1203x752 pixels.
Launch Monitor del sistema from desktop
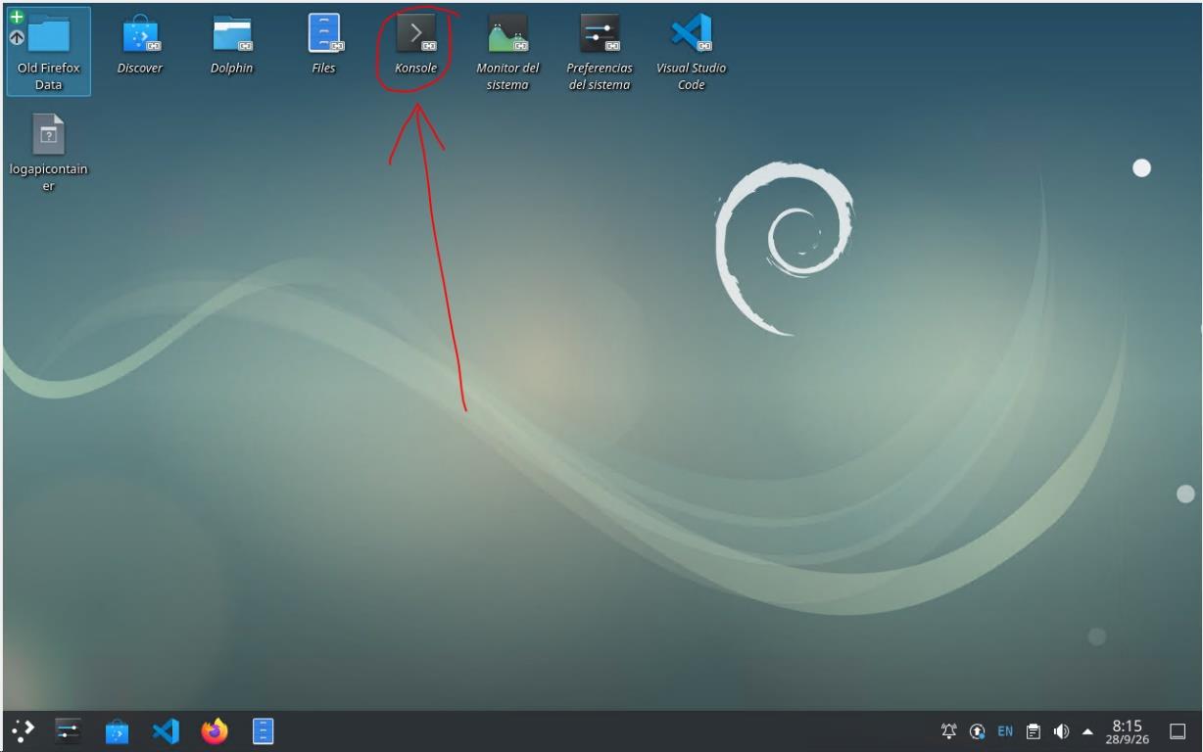507,52
